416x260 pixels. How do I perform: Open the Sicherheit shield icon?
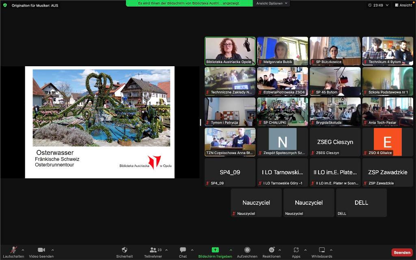coord(124,250)
